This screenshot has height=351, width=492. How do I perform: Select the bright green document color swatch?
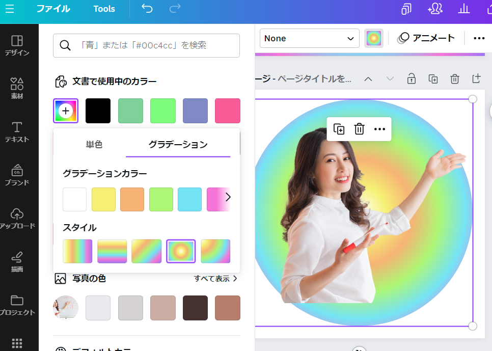point(163,111)
